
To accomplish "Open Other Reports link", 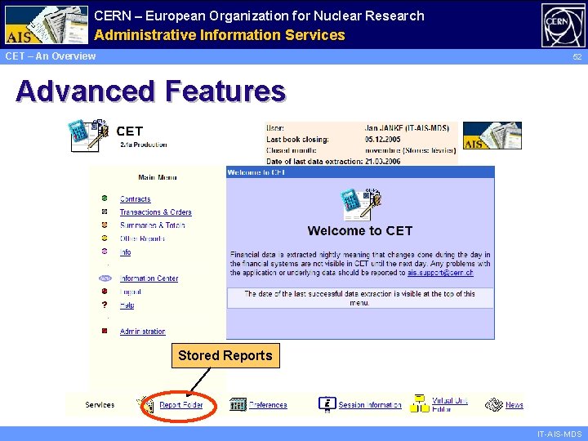I will coord(142,238).
